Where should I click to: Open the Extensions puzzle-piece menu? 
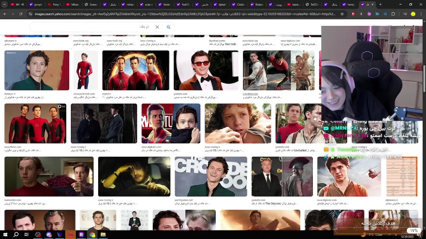393,14
